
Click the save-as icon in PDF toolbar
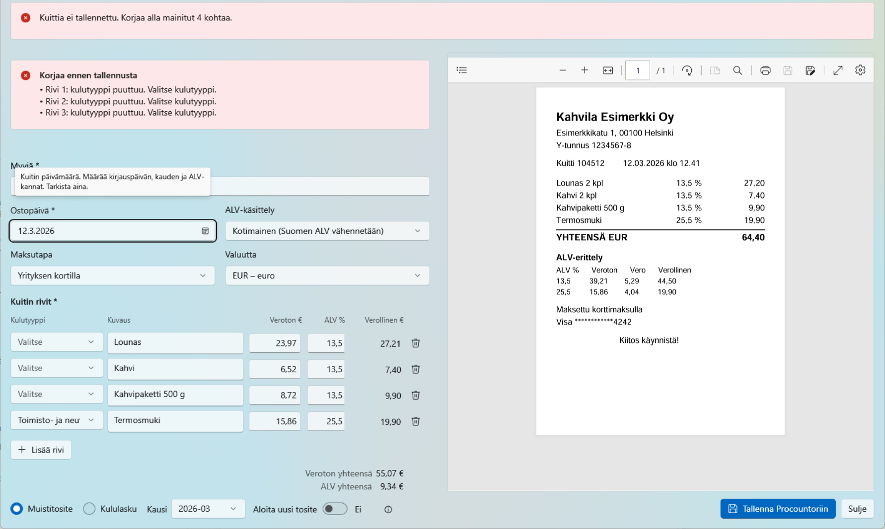pyautogui.click(x=810, y=70)
